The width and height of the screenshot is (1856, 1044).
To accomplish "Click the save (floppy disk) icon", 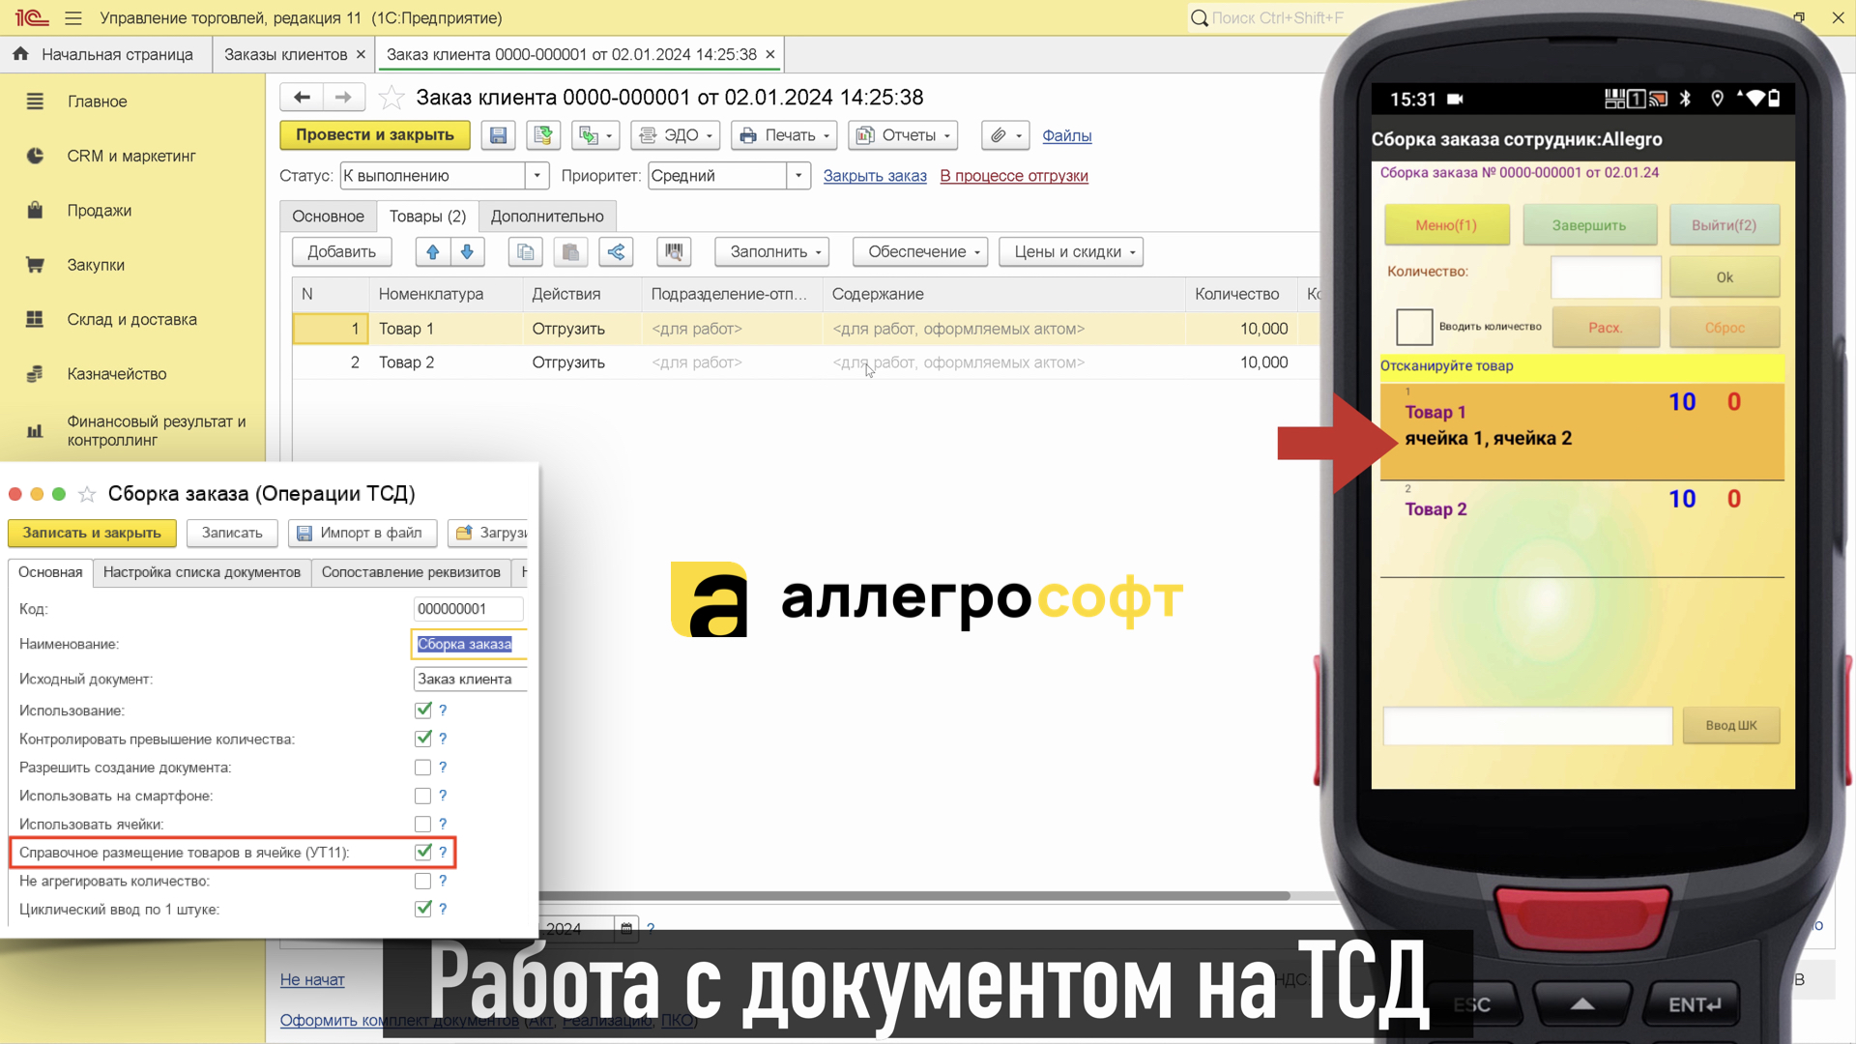I will point(498,135).
